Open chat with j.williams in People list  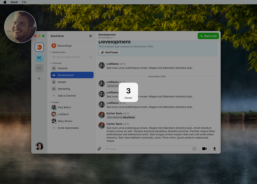pos(72,114)
